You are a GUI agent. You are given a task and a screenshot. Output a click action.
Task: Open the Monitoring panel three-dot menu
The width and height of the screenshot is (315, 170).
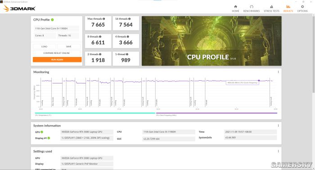coord(278,72)
